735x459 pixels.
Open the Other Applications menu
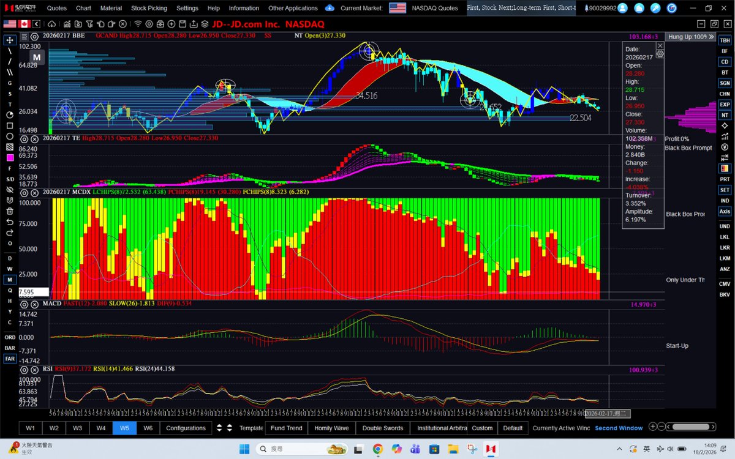293,8
